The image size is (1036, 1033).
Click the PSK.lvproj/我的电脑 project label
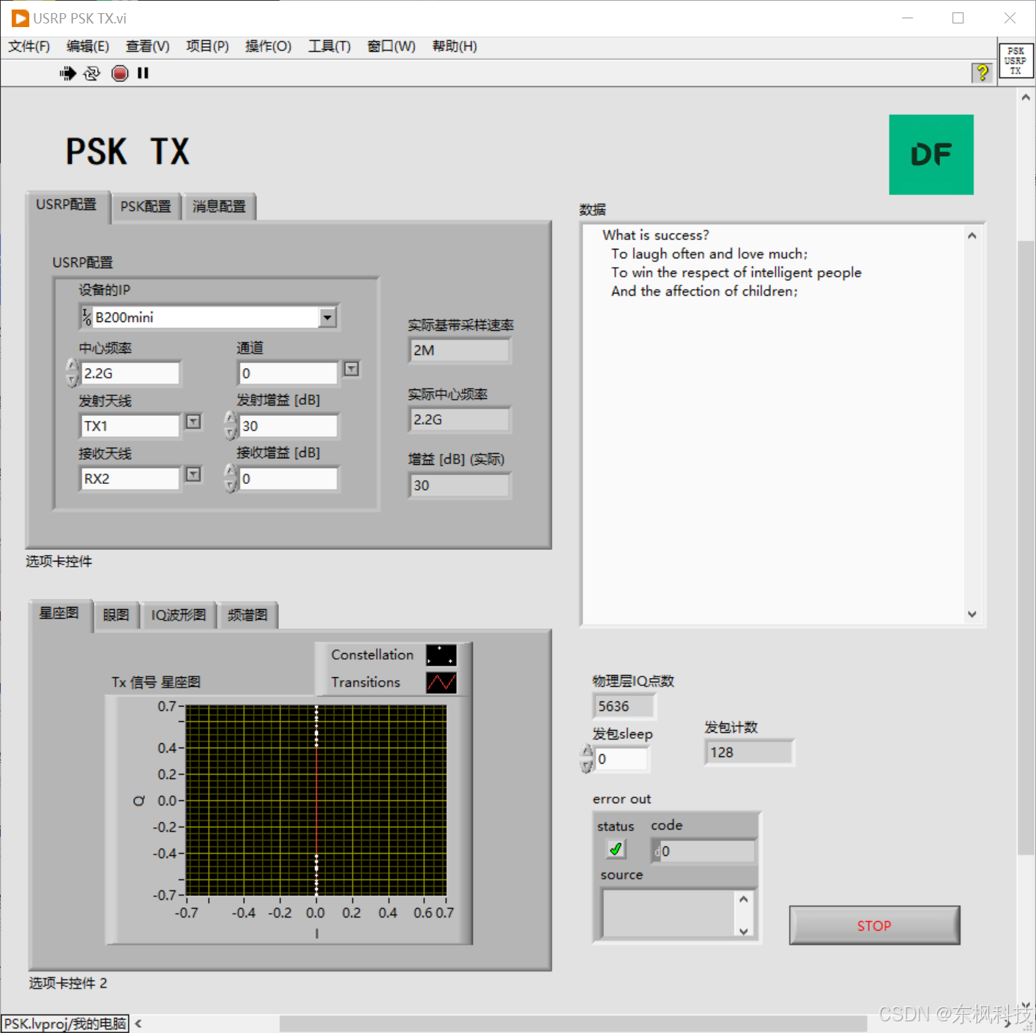point(65,1023)
